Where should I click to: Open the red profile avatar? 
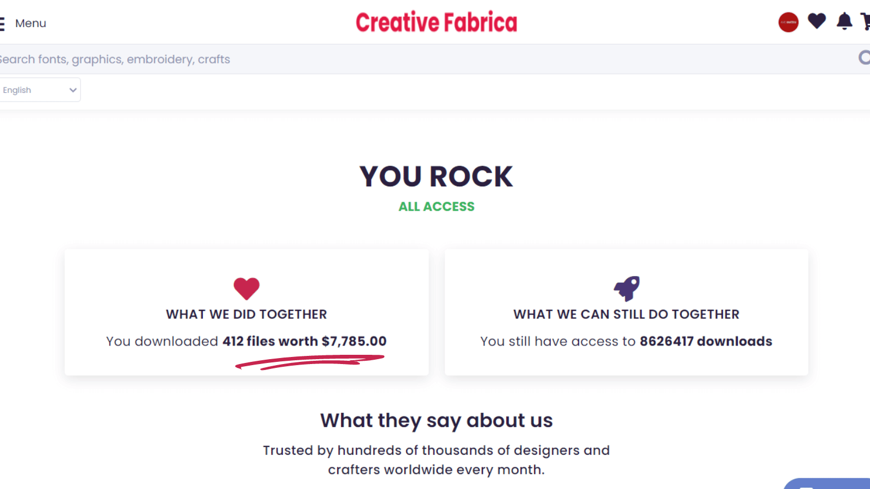pos(788,22)
